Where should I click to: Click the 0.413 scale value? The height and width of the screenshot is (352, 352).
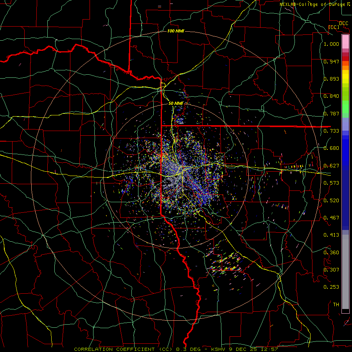pyautogui.click(x=331, y=235)
